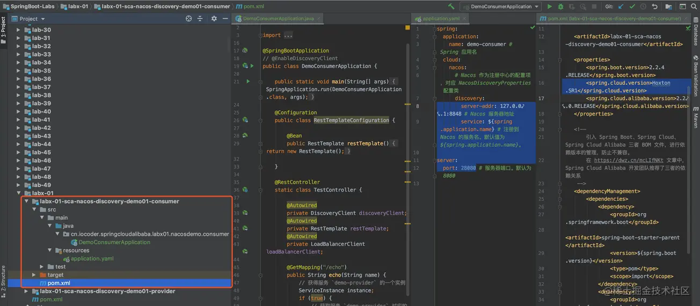The image size is (700, 306).
Task: Toggle the 1: Project side tool window
Action: (x=3, y=30)
